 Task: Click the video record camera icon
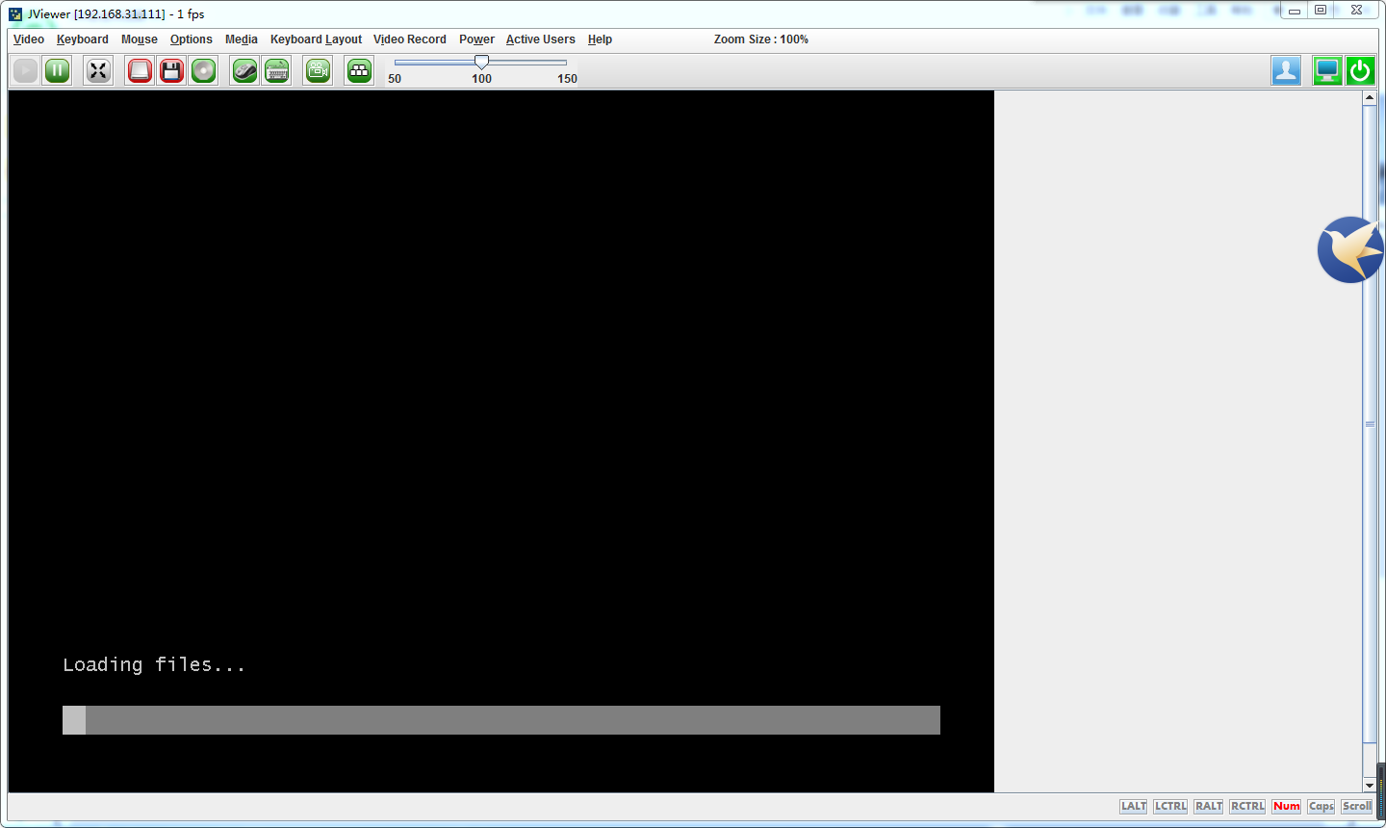pos(318,70)
